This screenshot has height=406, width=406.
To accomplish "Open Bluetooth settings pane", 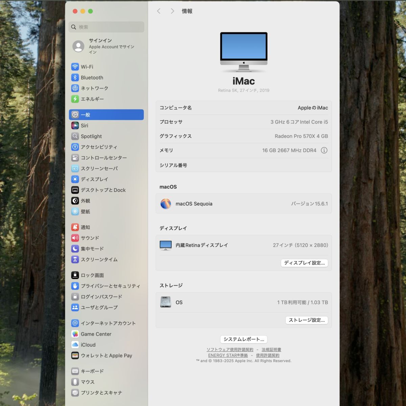I will click(x=106, y=77).
